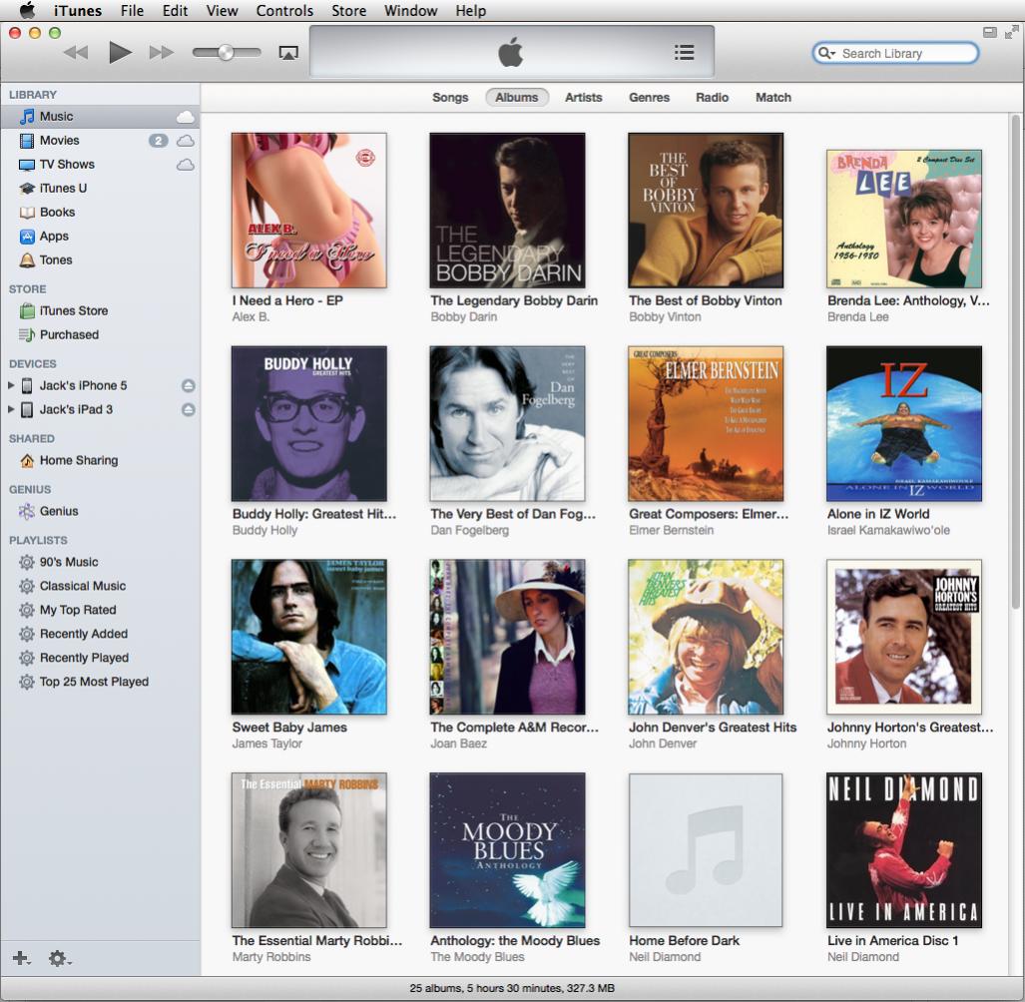This screenshot has height=1002, width=1025.
Task: Eject Jack's iPhone 5
Action: point(188,386)
